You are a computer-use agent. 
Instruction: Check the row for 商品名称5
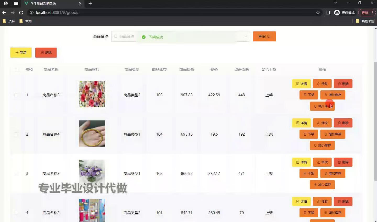(x=16, y=95)
